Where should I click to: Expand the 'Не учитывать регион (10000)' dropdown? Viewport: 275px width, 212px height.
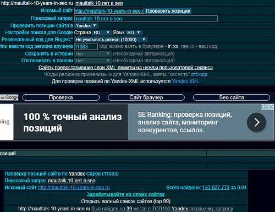(111, 40)
